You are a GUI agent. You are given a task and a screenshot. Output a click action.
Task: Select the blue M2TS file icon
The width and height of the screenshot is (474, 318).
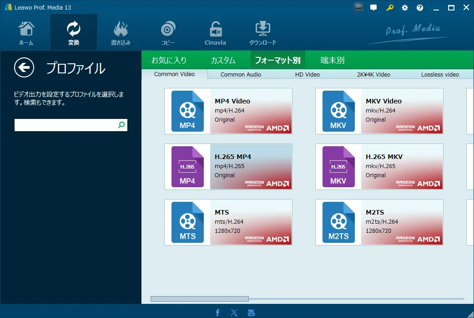coord(338,222)
